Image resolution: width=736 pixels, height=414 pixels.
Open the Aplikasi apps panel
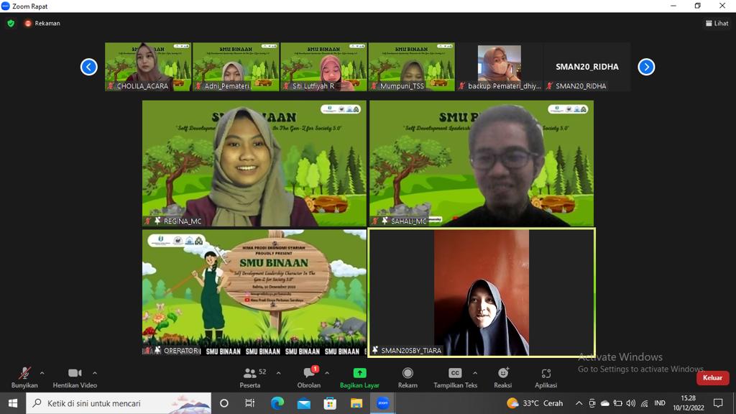point(546,378)
